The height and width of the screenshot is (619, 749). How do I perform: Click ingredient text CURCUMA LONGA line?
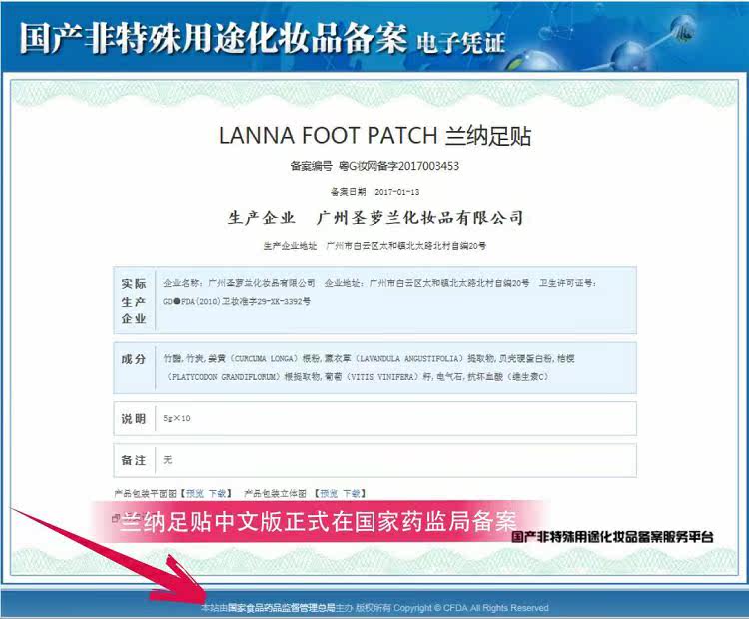coord(369,358)
